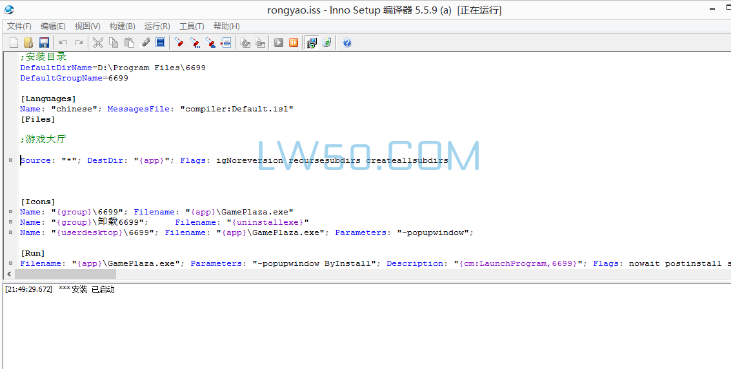731x369 pixels.
Task: Paste the clipboard contents via the toolbar
Action: [x=129, y=43]
